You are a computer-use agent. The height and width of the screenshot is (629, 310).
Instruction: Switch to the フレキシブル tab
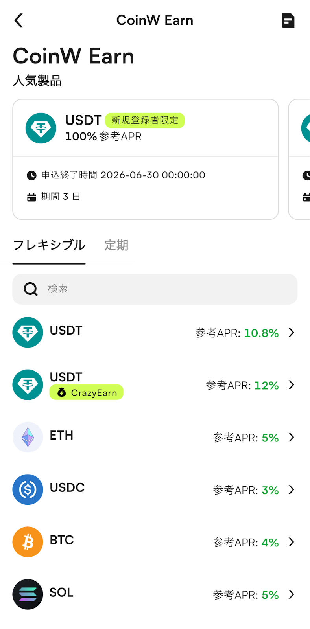[x=49, y=245]
